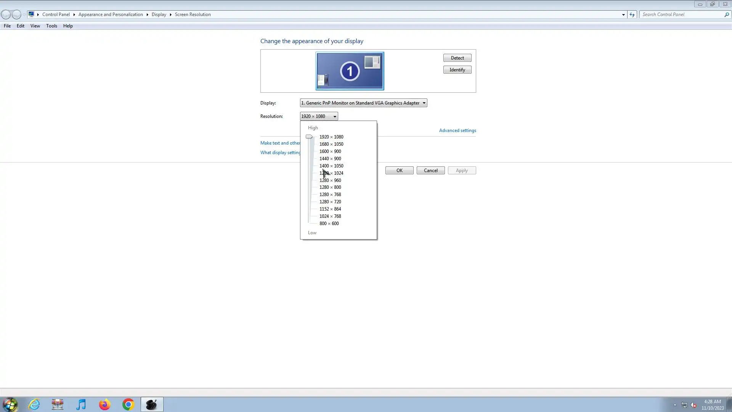Open Google Chrome taskbar icon
Screen dimensions: 732x412
click(128, 404)
